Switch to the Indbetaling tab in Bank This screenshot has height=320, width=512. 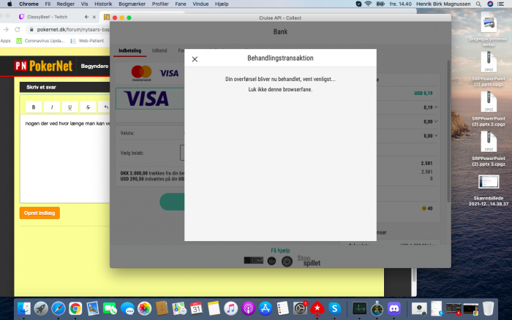(130, 50)
